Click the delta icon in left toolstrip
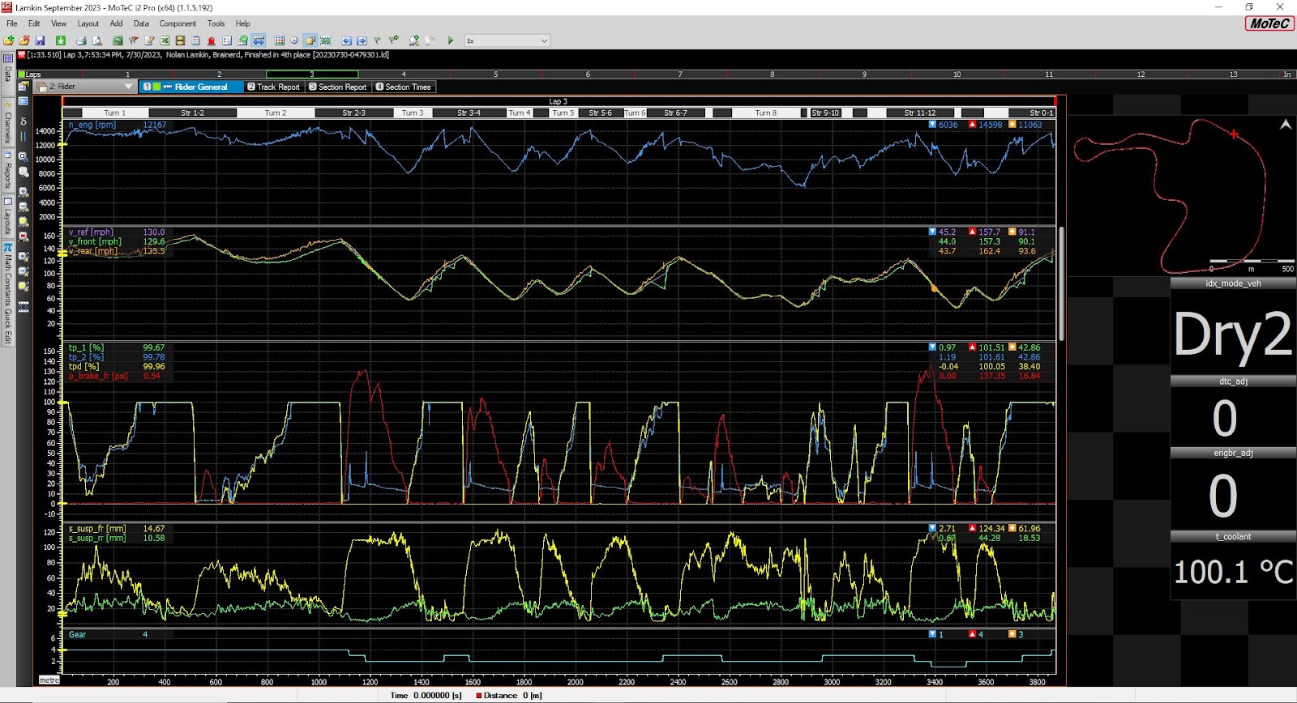Viewport: 1297px width, 703px height. [24, 121]
